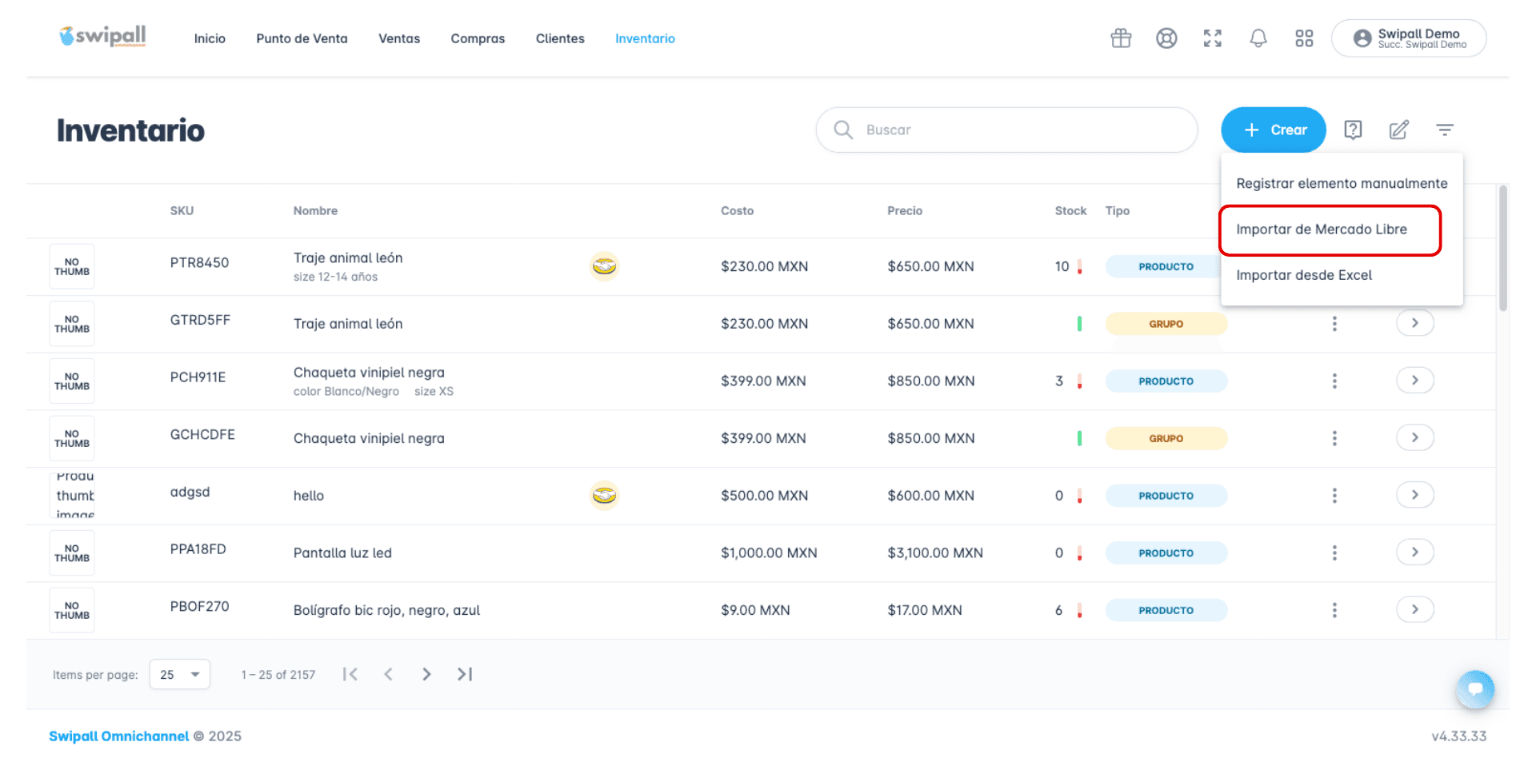This screenshot has width=1536, height=762.
Task: Open three-dot menu for PCH911E row
Action: pos(1334,381)
